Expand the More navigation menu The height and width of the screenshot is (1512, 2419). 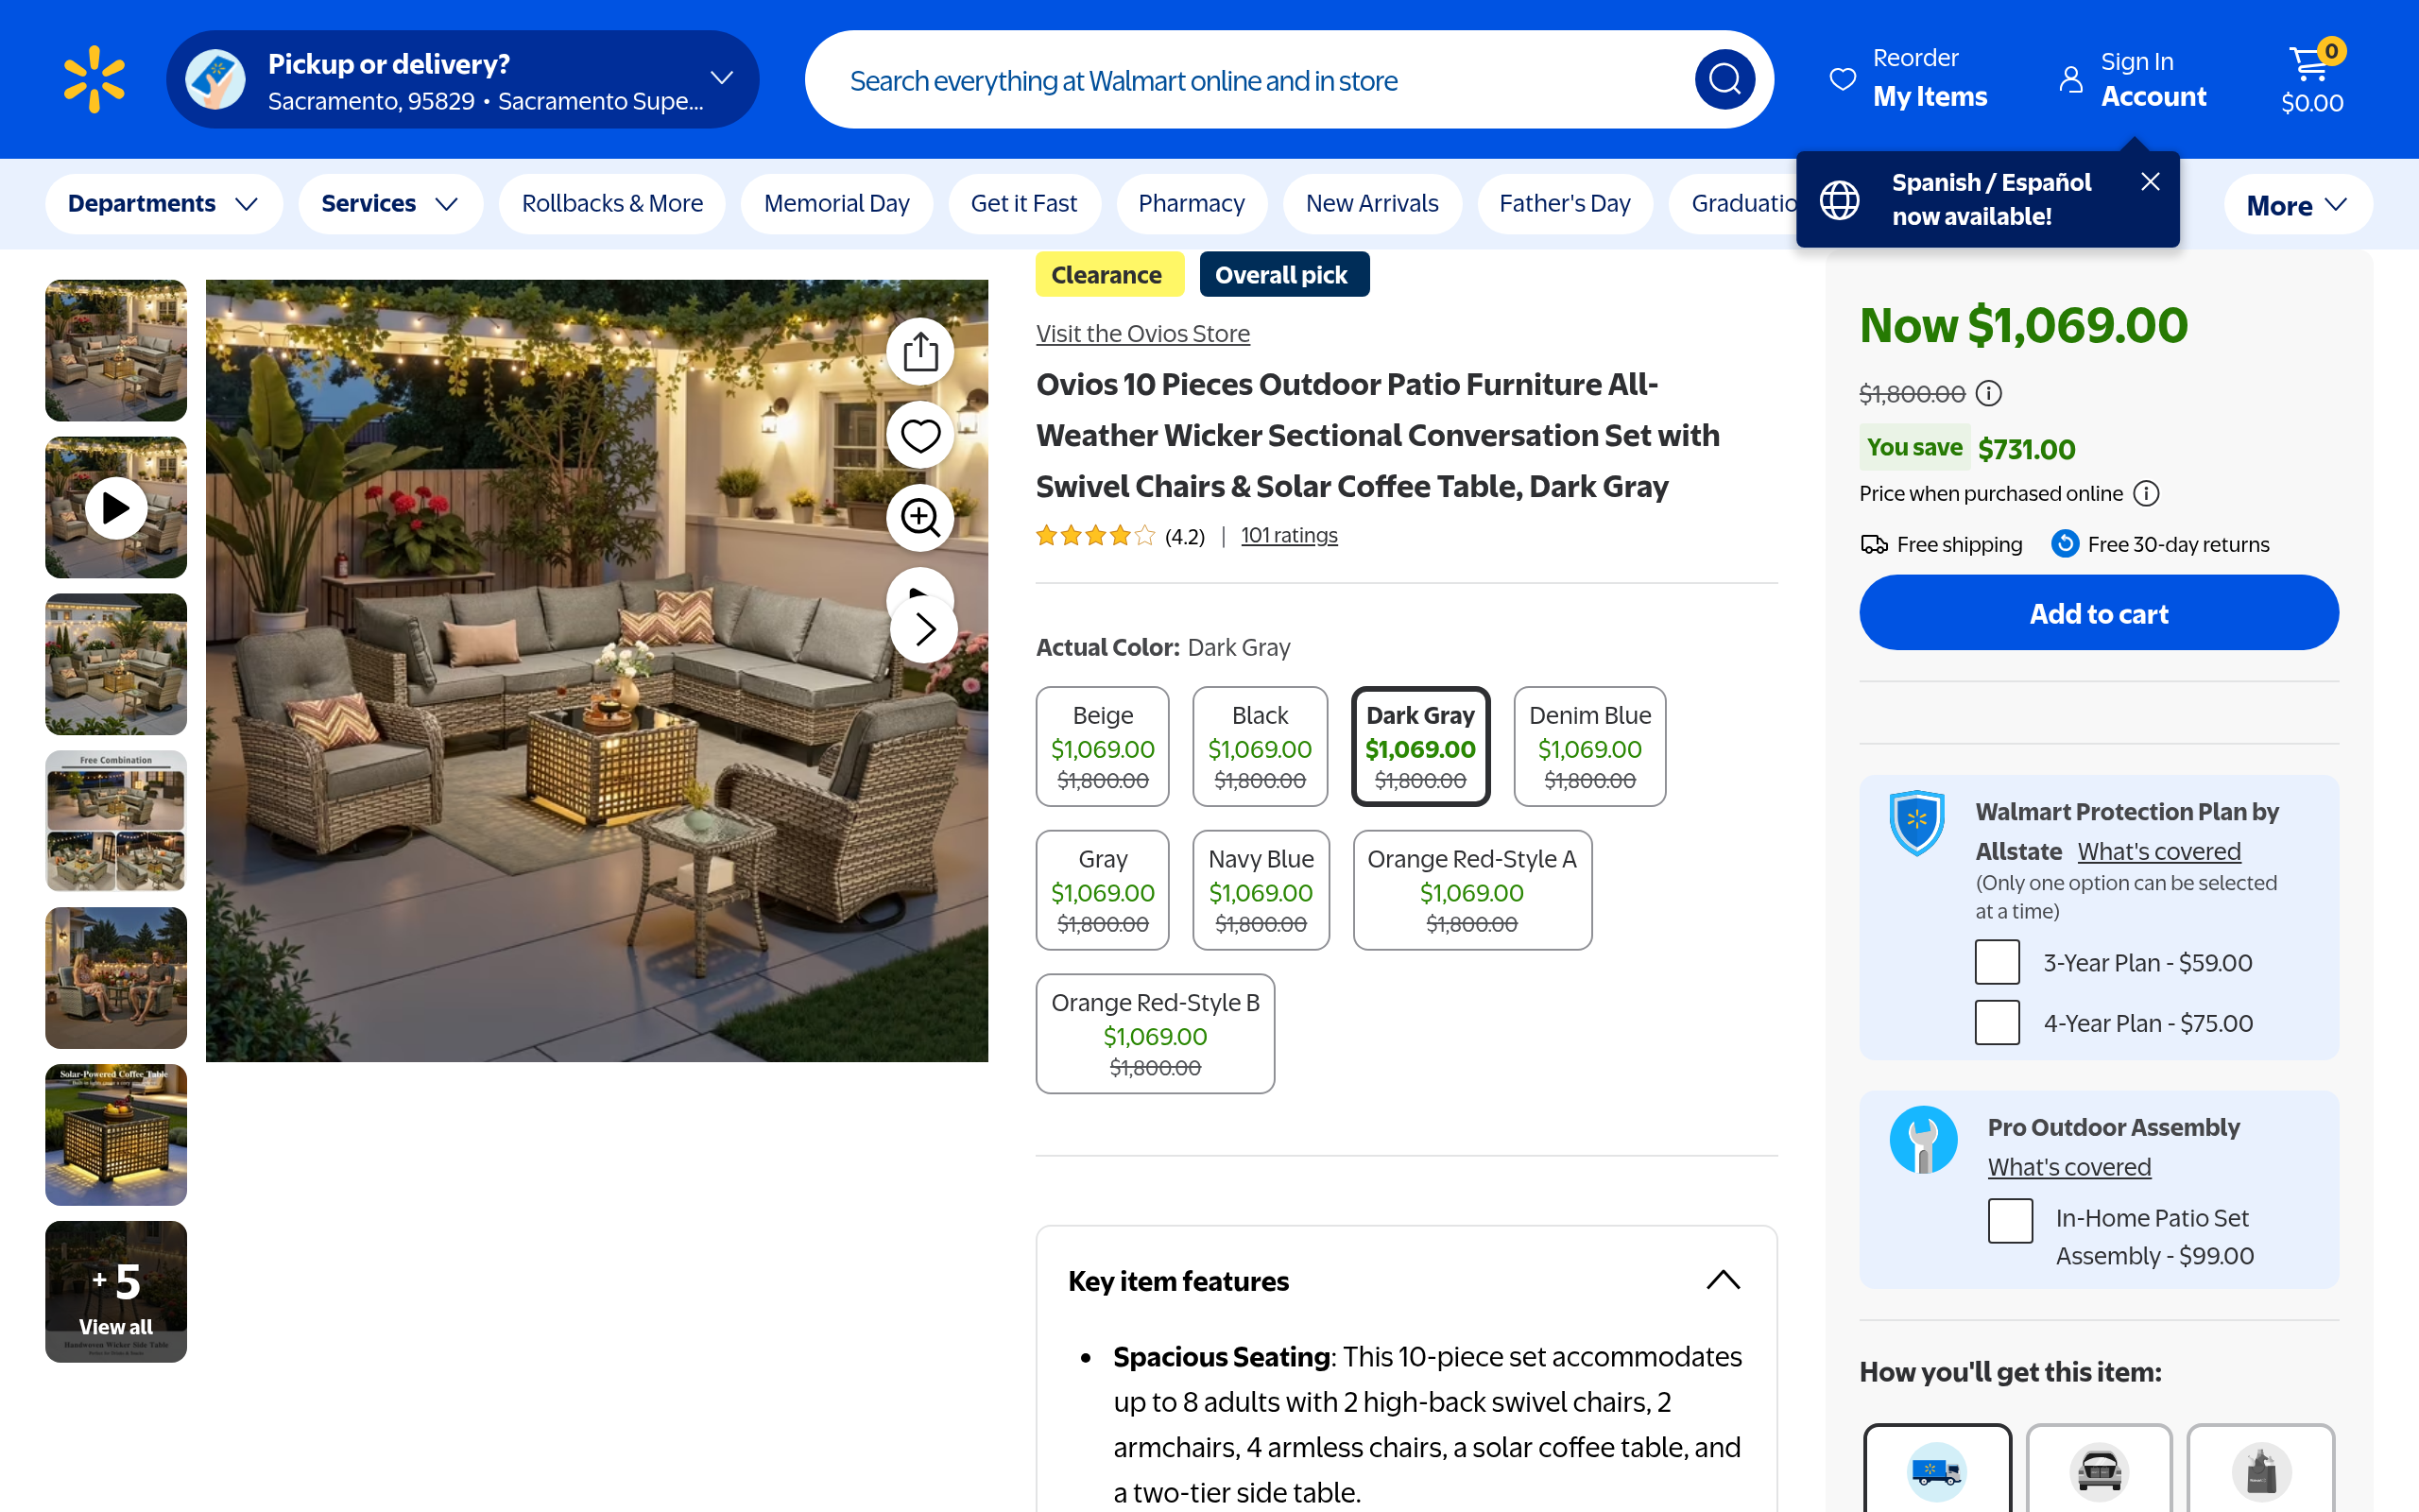point(2297,205)
